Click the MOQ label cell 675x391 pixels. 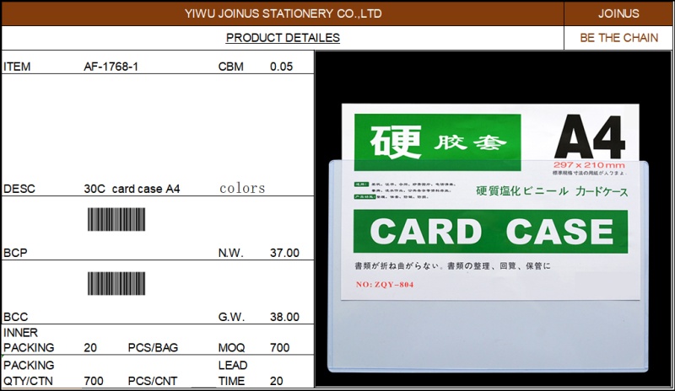coord(231,347)
